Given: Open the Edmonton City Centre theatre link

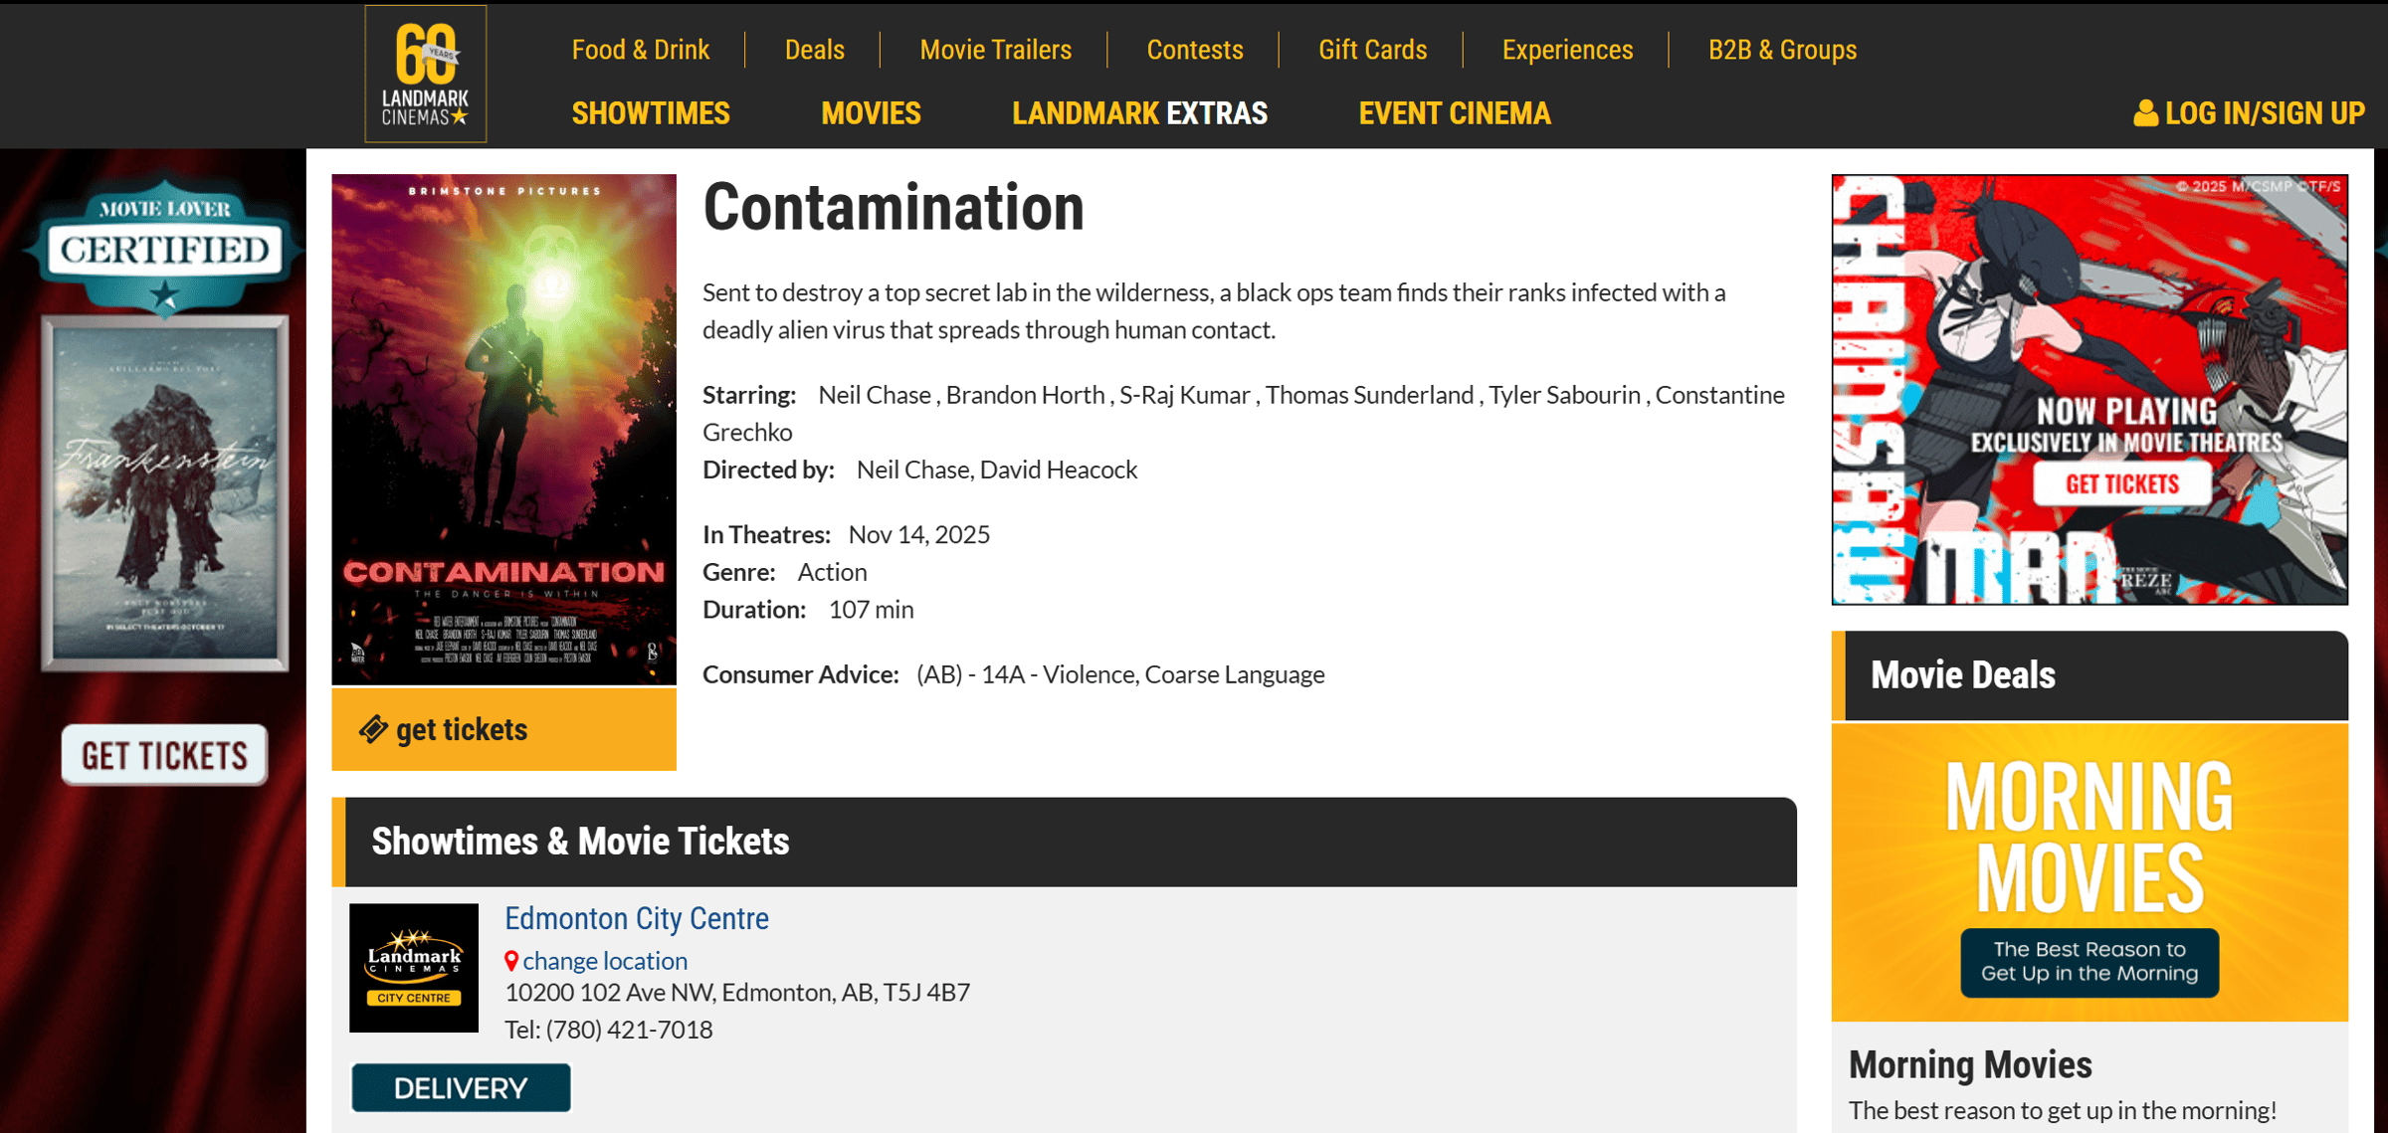Looking at the screenshot, I should (637, 918).
